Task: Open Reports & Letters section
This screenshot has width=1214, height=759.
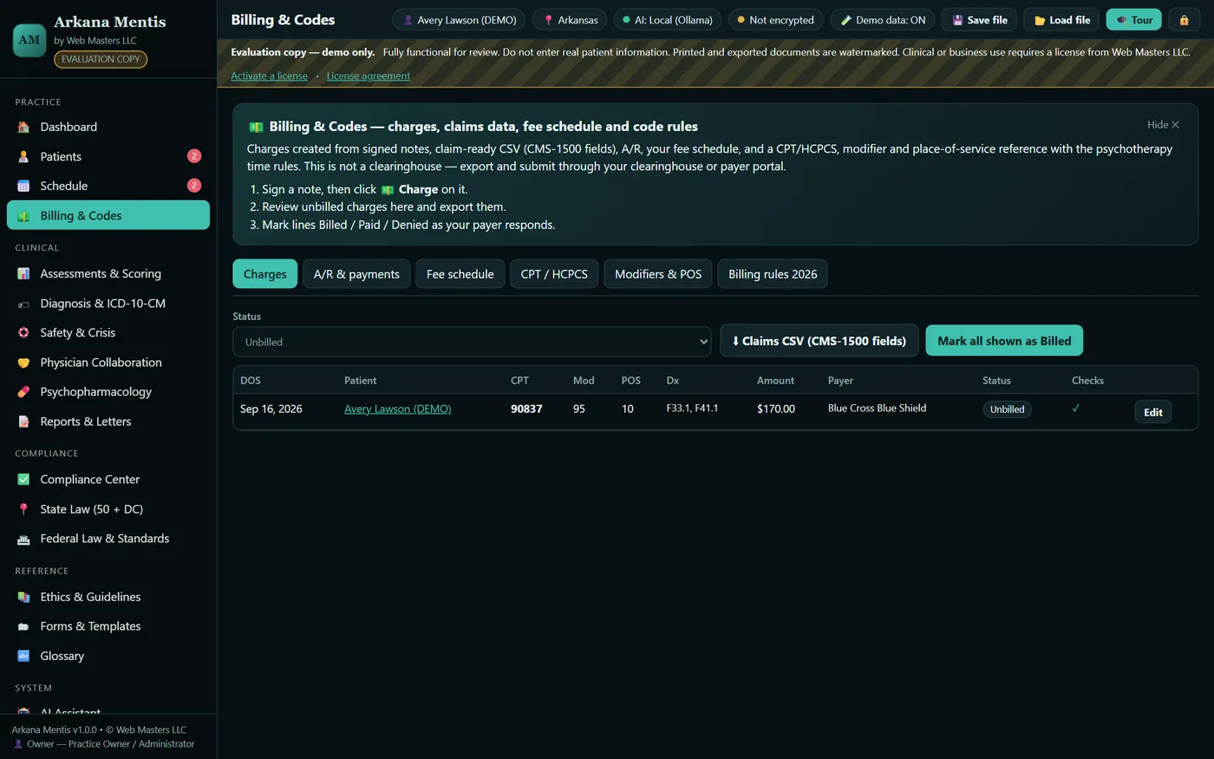Action: [x=108, y=422]
